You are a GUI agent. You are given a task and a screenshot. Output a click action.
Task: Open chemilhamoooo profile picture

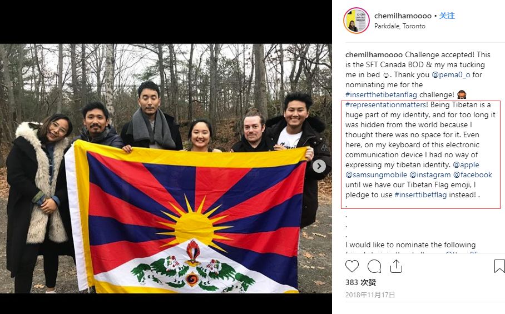click(x=356, y=21)
